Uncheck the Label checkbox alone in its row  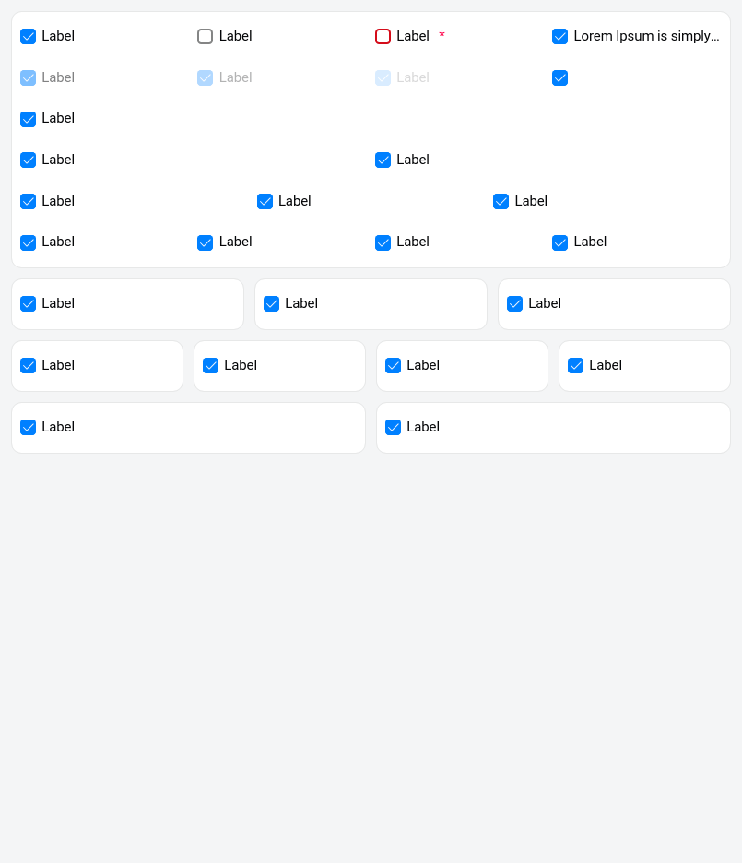point(28,119)
